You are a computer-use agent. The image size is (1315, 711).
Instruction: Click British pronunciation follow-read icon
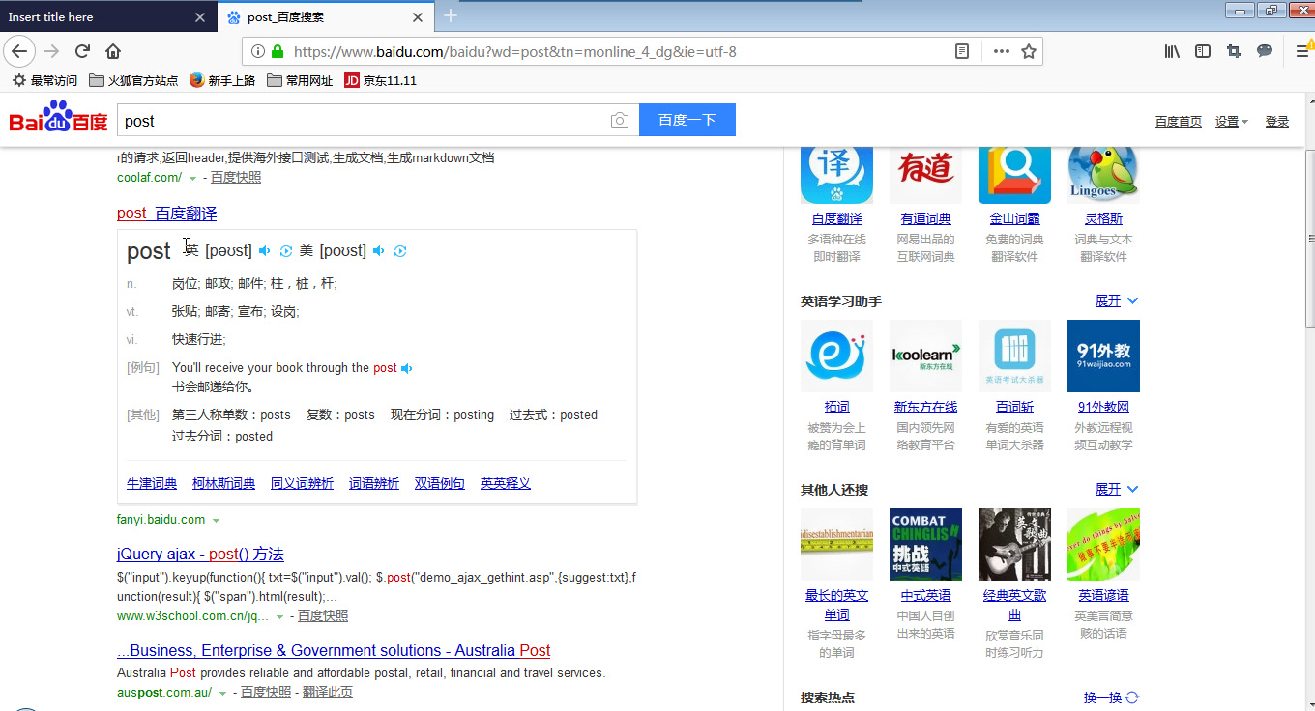coord(286,251)
